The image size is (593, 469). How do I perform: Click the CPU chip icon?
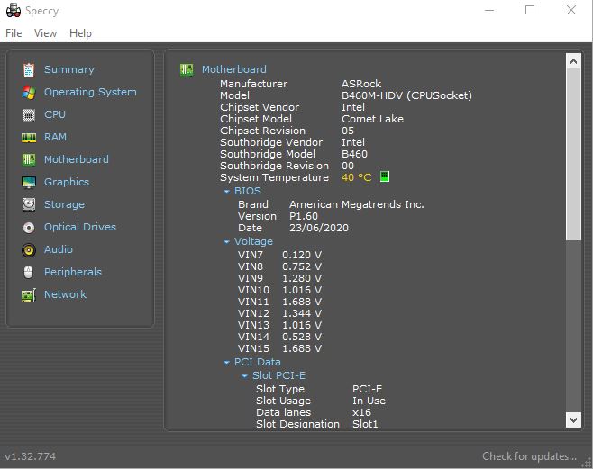tap(29, 115)
